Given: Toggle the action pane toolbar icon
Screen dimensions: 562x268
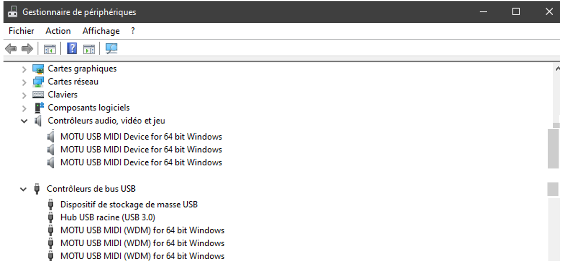Looking at the screenshot, I should 89,48.
